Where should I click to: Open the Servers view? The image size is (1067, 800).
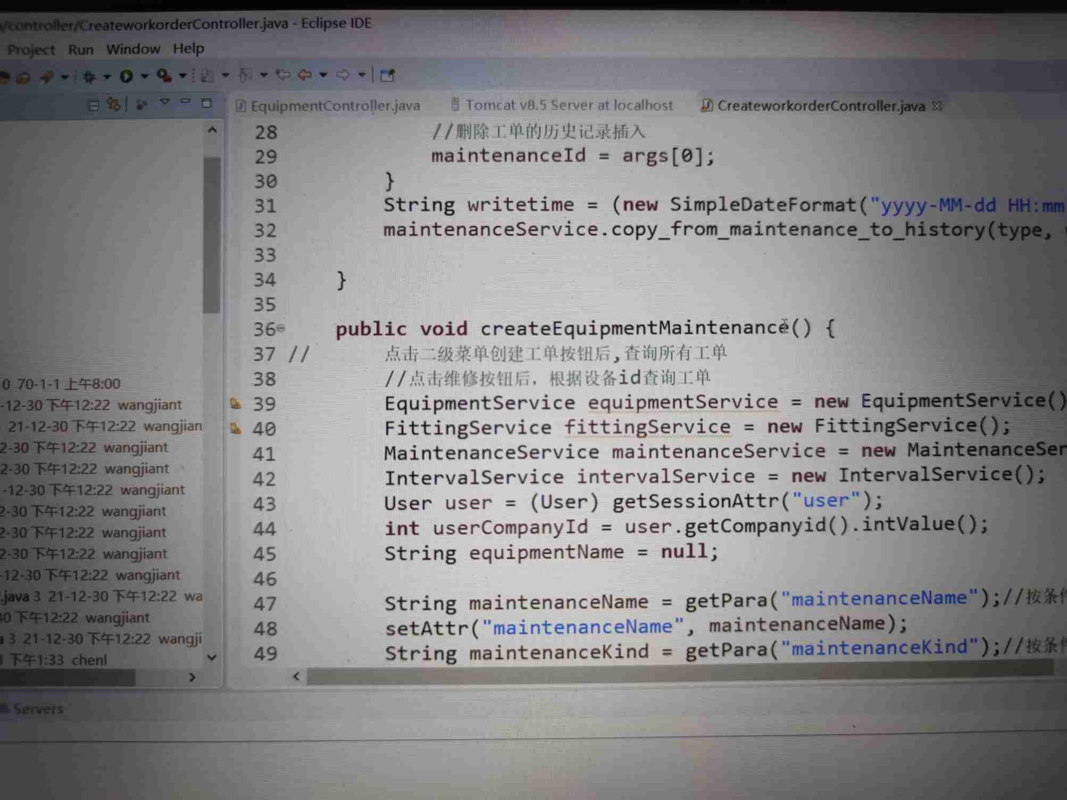pyautogui.click(x=37, y=709)
